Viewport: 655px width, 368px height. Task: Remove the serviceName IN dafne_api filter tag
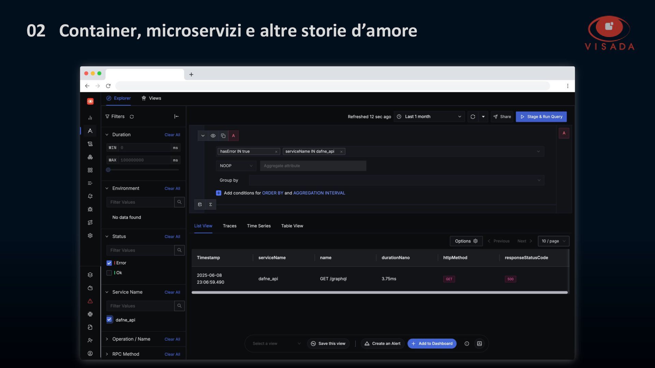[x=341, y=152]
